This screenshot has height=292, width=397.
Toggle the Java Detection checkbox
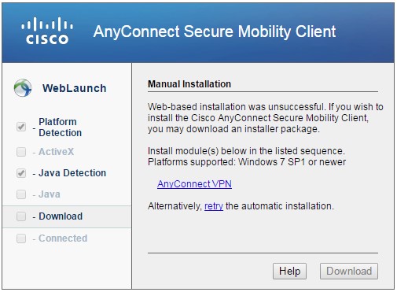[21, 173]
